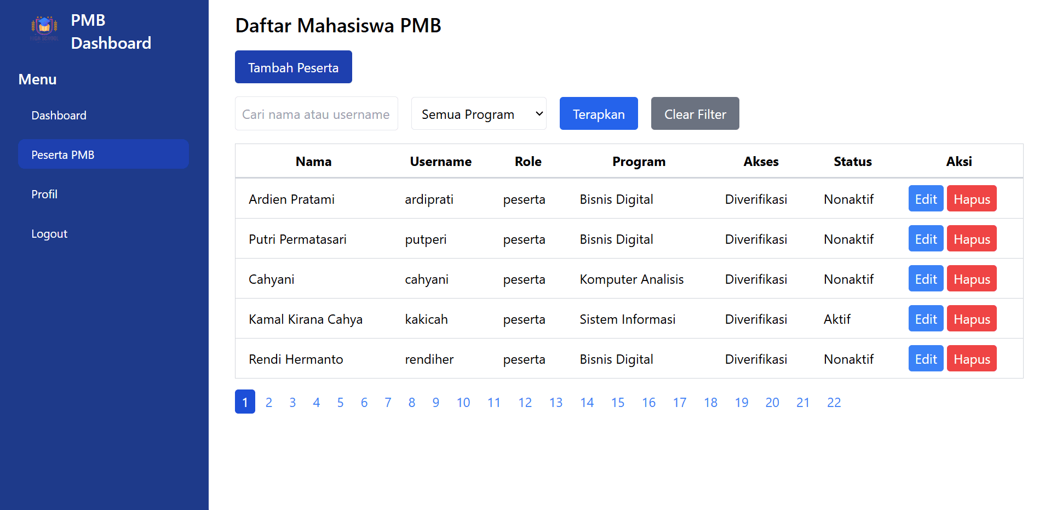Go to page 2 of results

(x=268, y=402)
